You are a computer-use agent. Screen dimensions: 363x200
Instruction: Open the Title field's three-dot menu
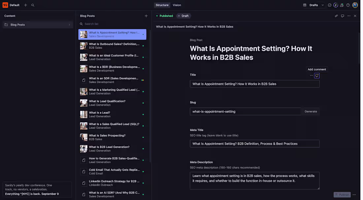pos(311,75)
